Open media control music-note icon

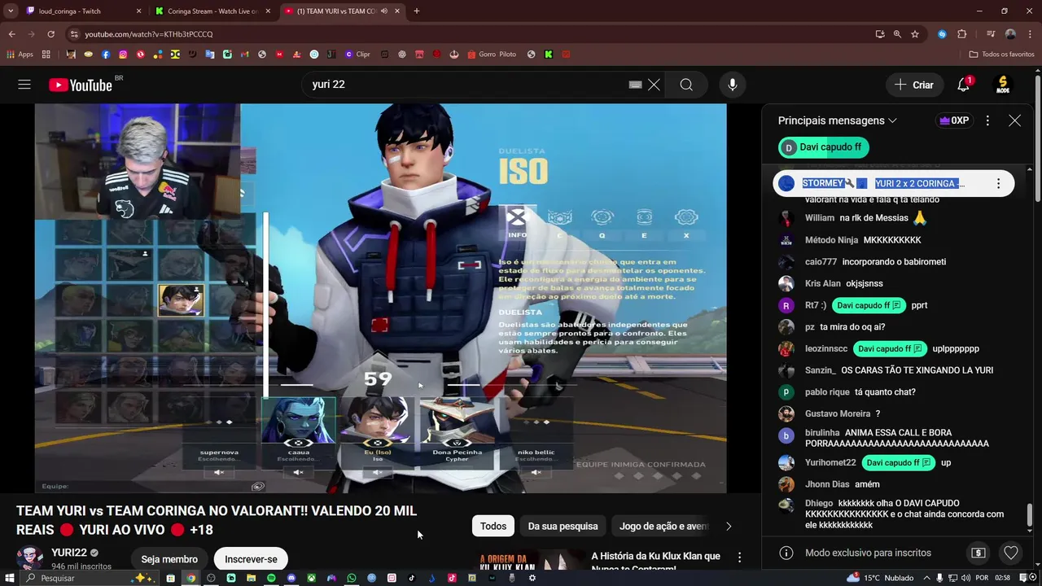coord(991,34)
